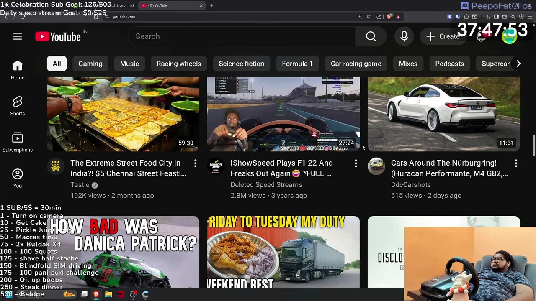Start voice search with the microphone
Viewport: 536px width, 301px height.
[404, 36]
